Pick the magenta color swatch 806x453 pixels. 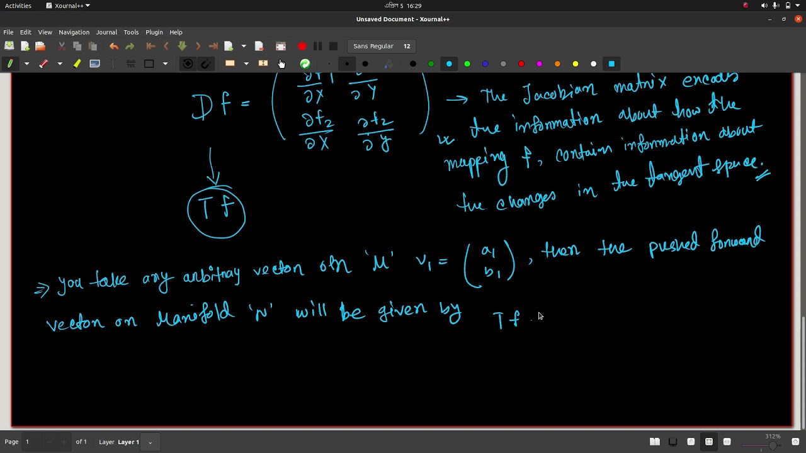540,64
